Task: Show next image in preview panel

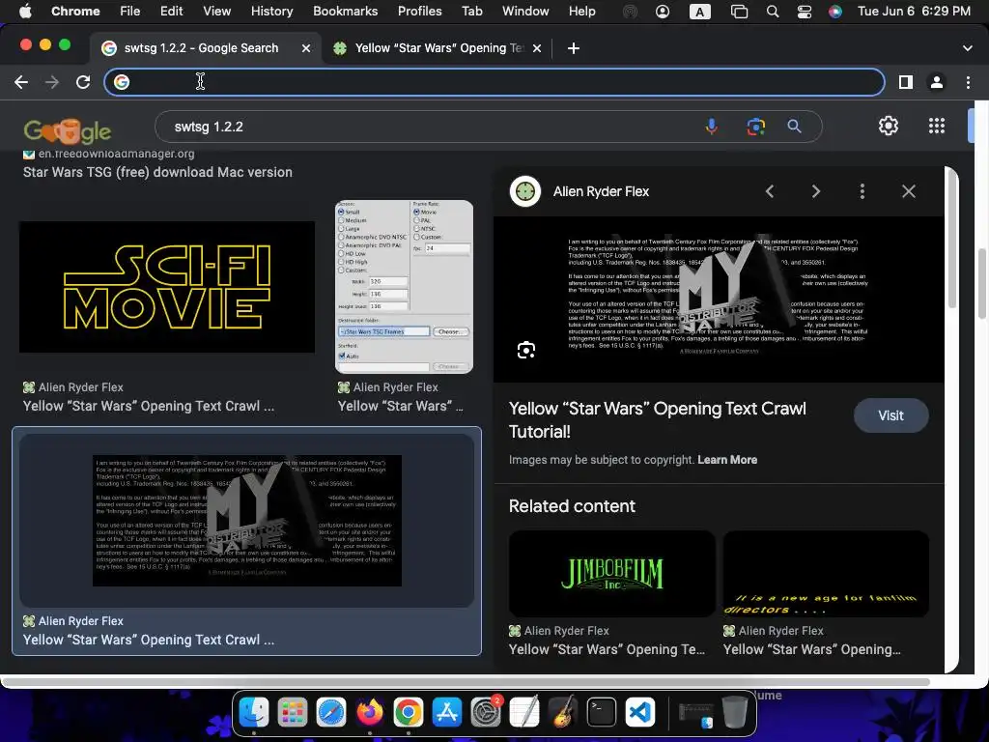Action: [815, 191]
